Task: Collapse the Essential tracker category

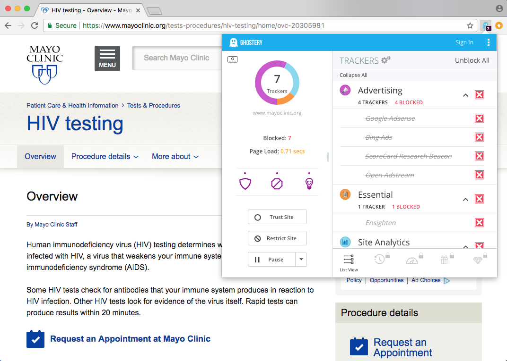Action: tap(465, 200)
